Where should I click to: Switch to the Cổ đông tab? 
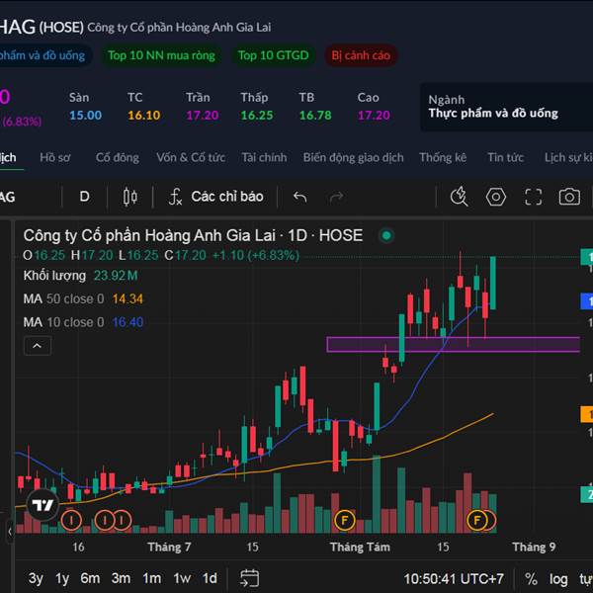pyautogui.click(x=118, y=157)
